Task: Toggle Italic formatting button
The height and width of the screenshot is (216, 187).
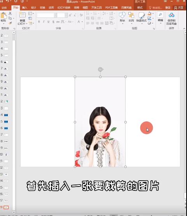Action: coord(44,22)
